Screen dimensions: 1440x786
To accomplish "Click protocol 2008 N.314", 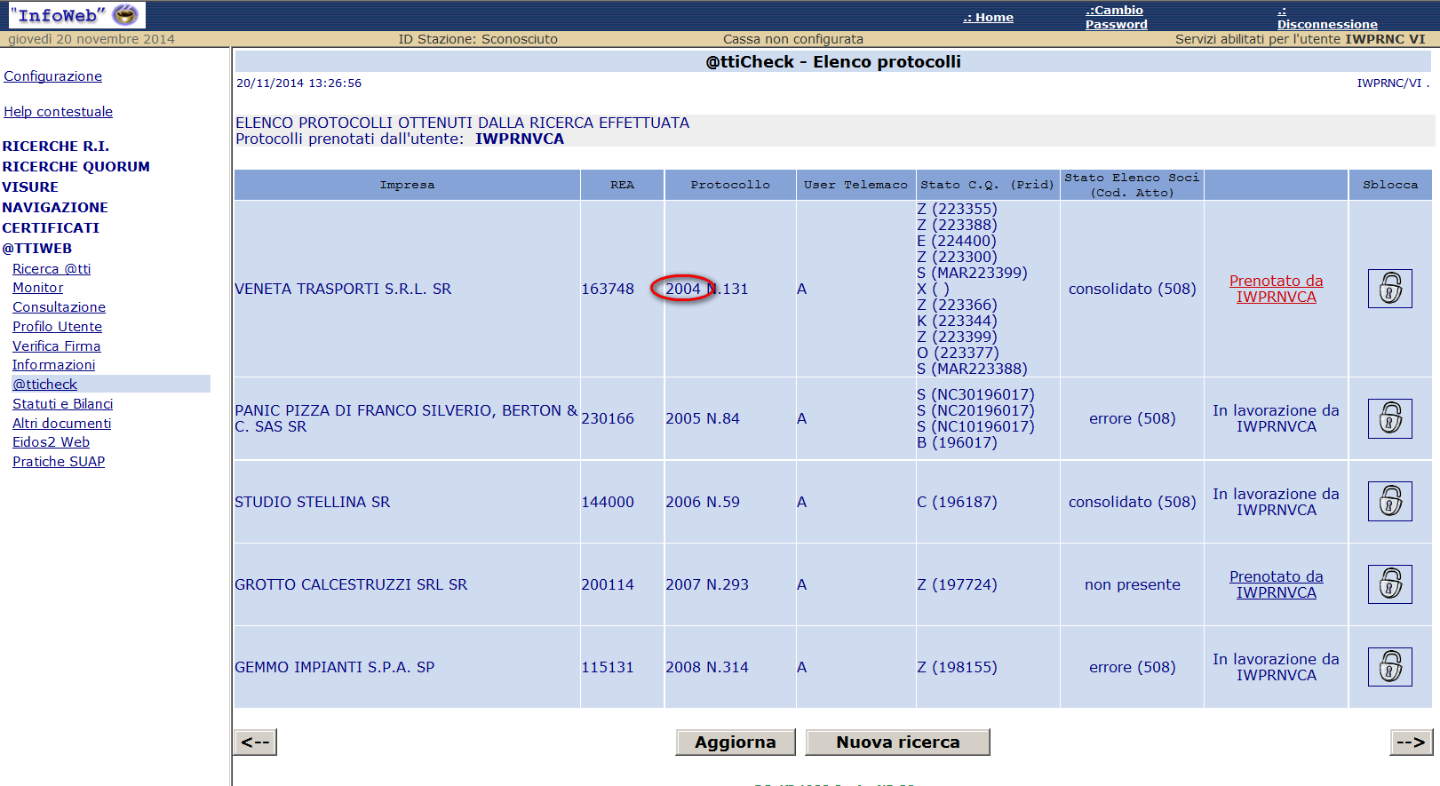I will pyautogui.click(x=707, y=667).
